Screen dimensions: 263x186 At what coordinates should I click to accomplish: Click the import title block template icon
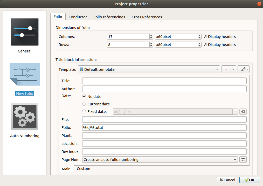click(226, 69)
